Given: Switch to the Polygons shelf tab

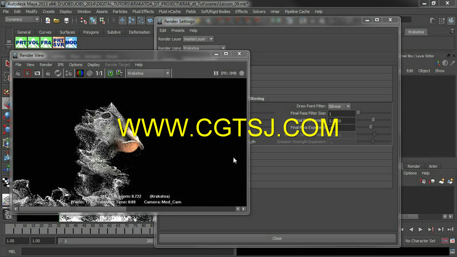Looking at the screenshot, I should pyautogui.click(x=91, y=32).
